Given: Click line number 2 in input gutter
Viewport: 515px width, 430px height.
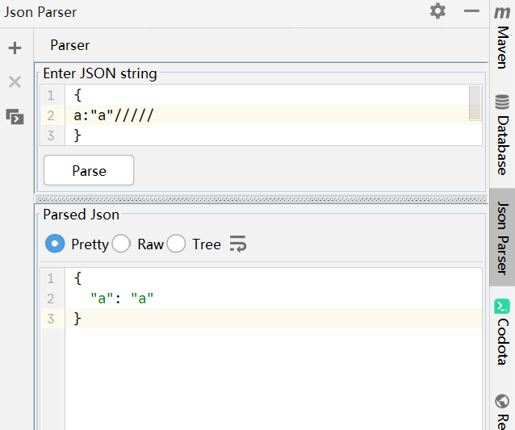Looking at the screenshot, I should 51,115.
